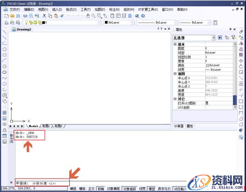
Task: Select the Spline draw tool
Action: (x=4, y=78)
